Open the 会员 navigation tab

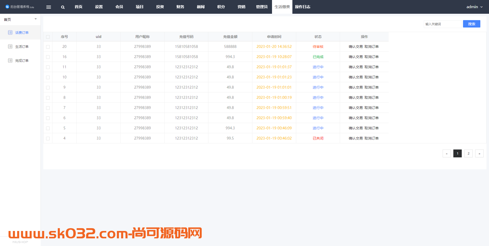pos(119,7)
